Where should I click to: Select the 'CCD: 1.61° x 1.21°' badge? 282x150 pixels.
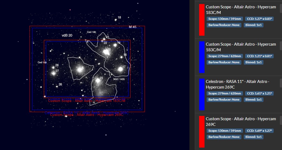[259, 93]
